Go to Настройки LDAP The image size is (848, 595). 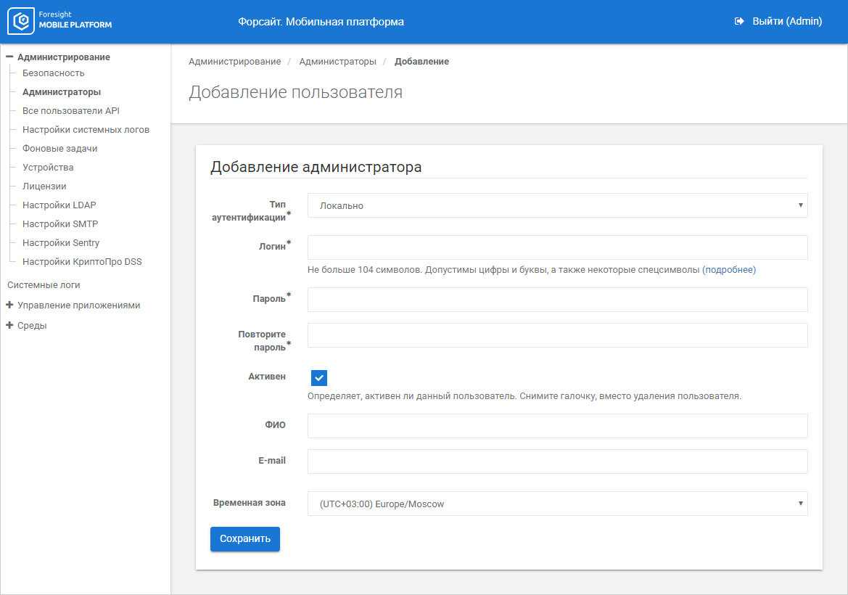click(x=59, y=205)
